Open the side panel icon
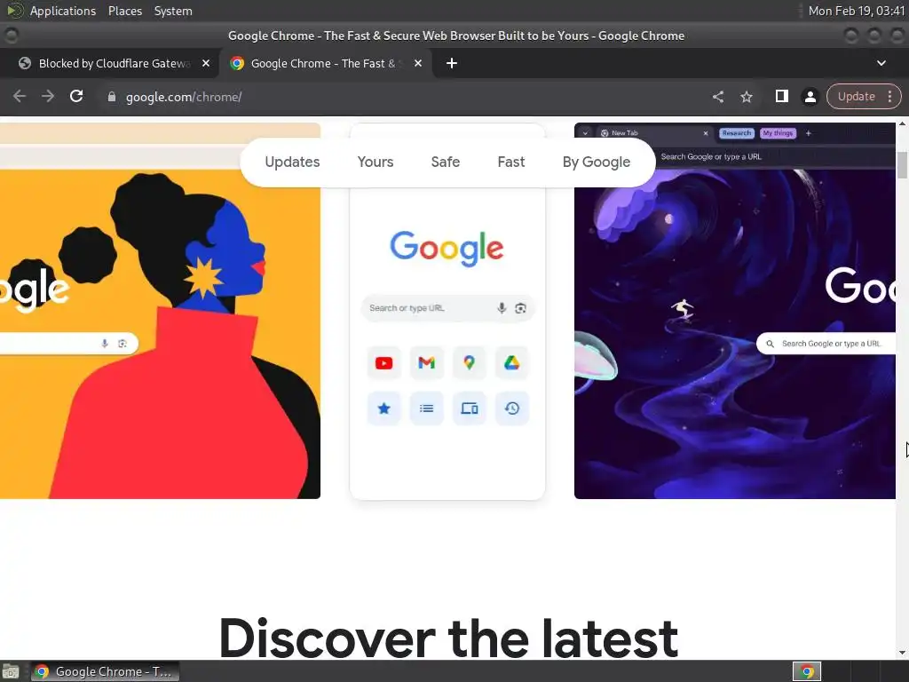 [781, 96]
